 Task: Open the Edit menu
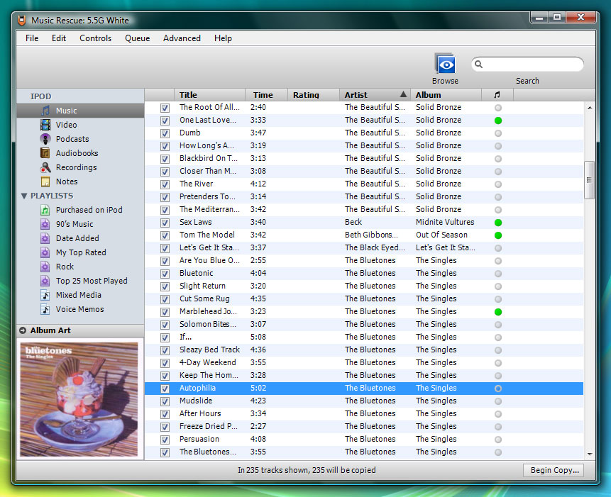tap(59, 38)
